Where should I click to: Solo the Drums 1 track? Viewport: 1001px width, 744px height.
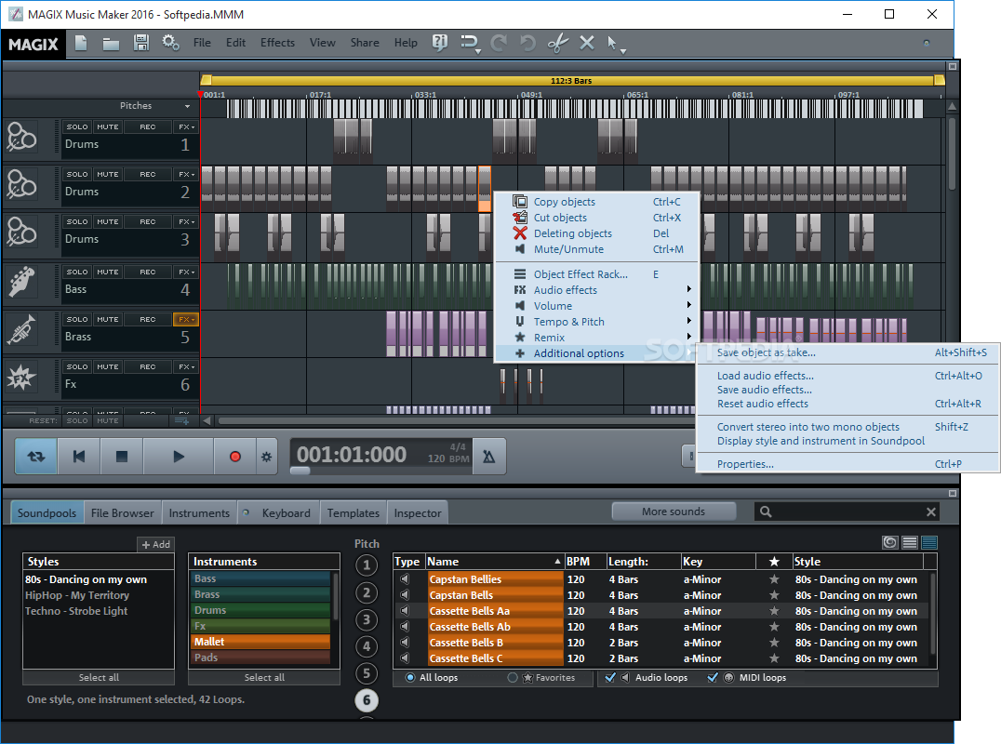tap(77, 127)
